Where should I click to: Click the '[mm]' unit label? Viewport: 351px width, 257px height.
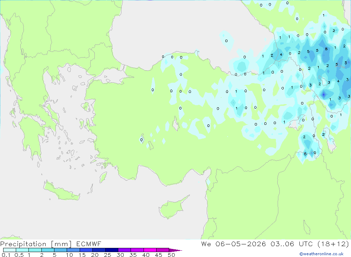(61, 244)
